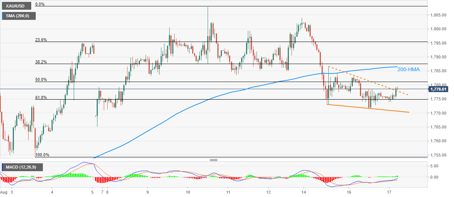
Task: Click the Aug date label on time axis
Action: (5, 191)
